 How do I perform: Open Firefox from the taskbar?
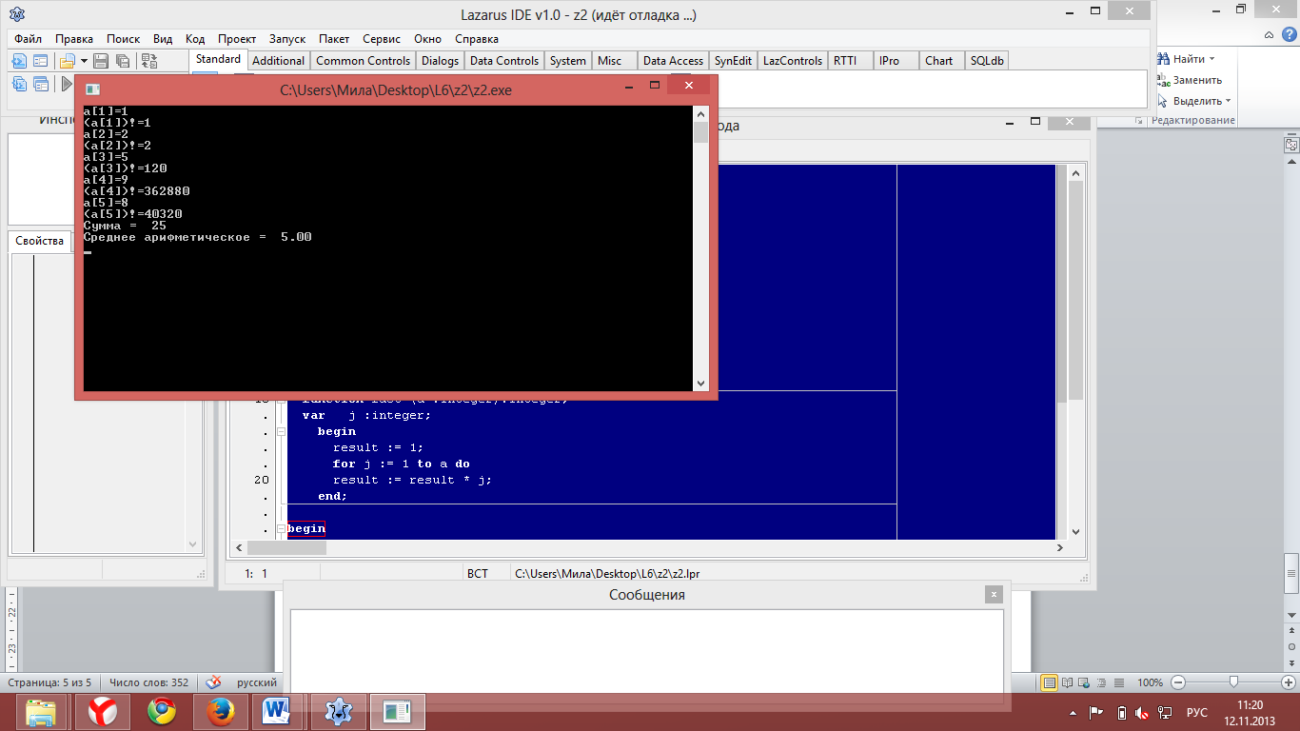[220, 711]
